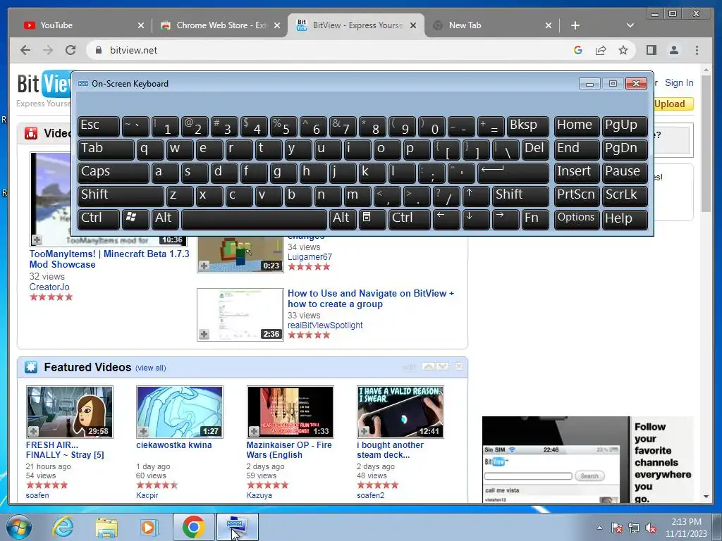Go back using Chrome's back arrow
Image resolution: width=722 pixels, height=541 pixels.
(25, 50)
